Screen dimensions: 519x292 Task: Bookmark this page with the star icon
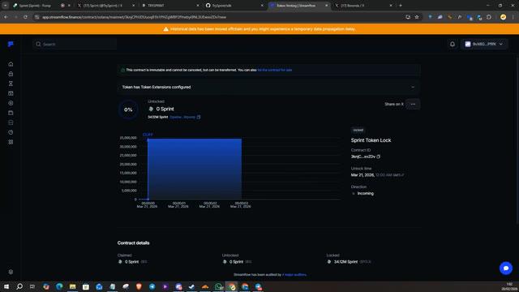417,17
